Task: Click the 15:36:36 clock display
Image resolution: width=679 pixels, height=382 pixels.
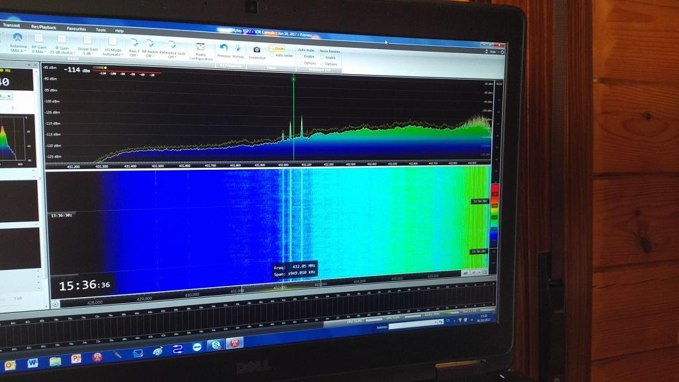Action: [84, 285]
